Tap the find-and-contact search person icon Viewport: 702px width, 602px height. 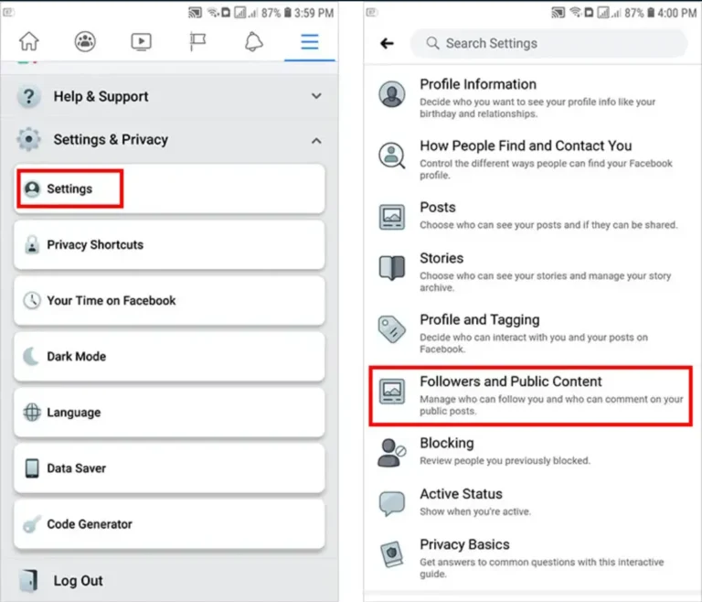(392, 156)
